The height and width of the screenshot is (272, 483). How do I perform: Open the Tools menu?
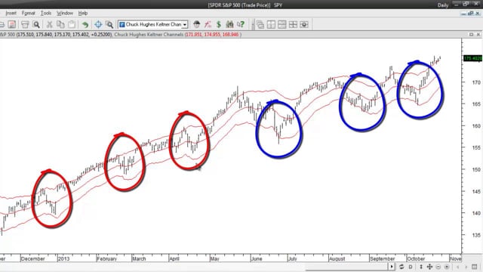(x=46, y=14)
